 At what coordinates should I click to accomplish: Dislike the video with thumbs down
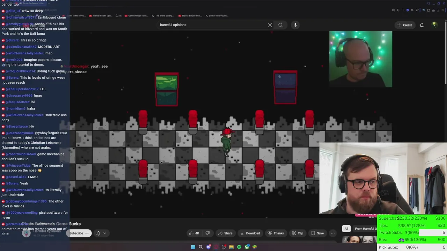point(207,233)
